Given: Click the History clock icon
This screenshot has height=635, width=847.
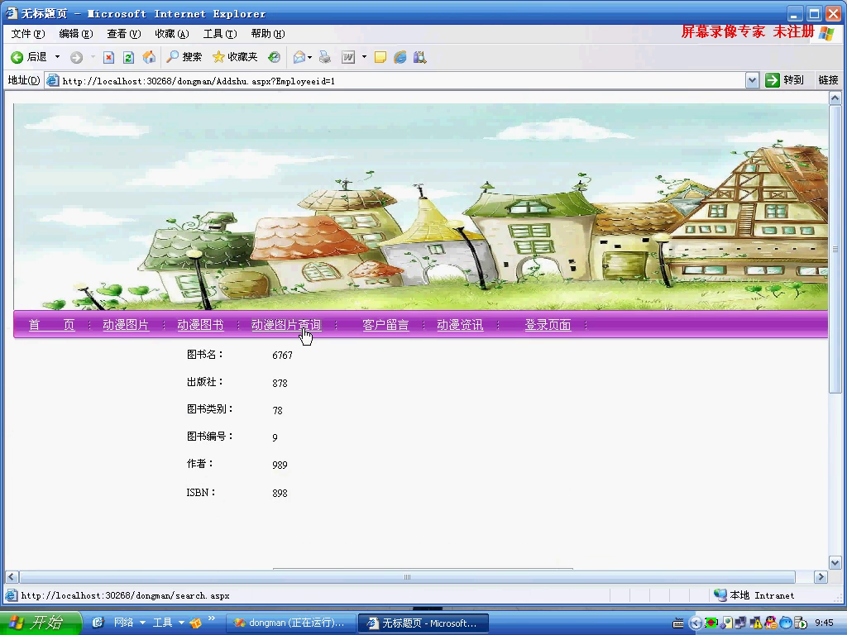Looking at the screenshot, I should [x=275, y=57].
